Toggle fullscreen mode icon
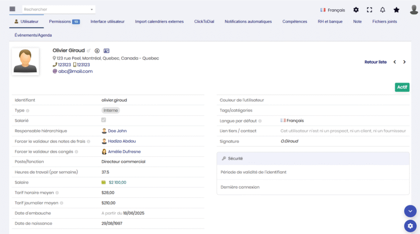The width and height of the screenshot is (420, 234). tap(369, 10)
